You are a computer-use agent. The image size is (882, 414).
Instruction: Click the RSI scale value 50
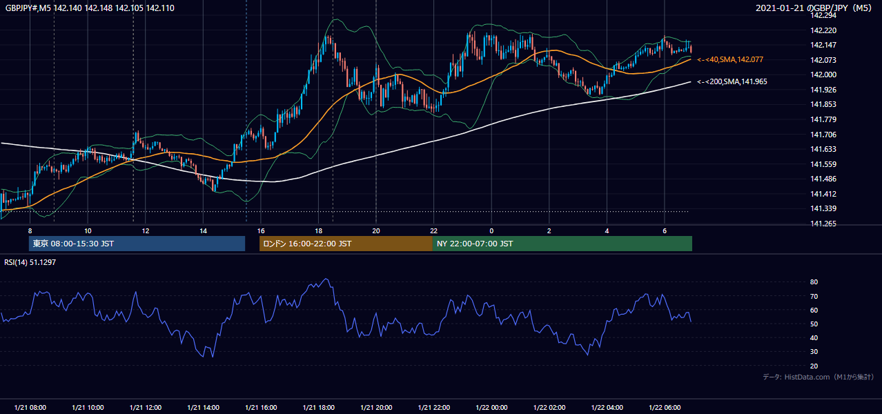point(814,324)
